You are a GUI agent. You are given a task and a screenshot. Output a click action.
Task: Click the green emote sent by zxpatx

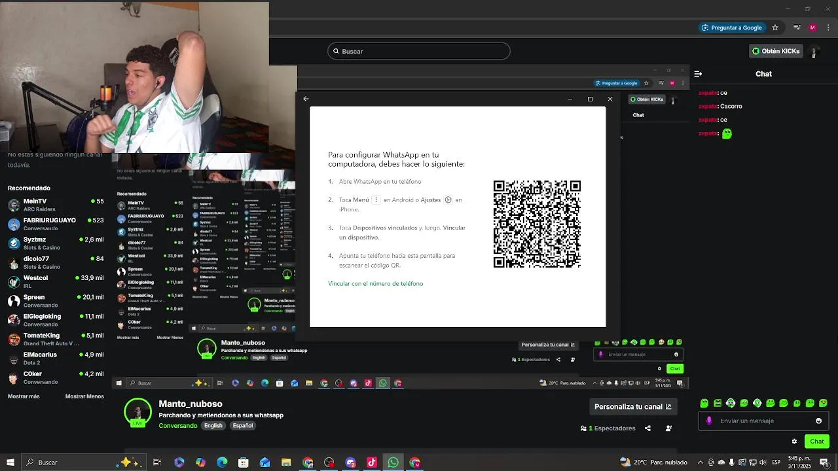click(727, 133)
